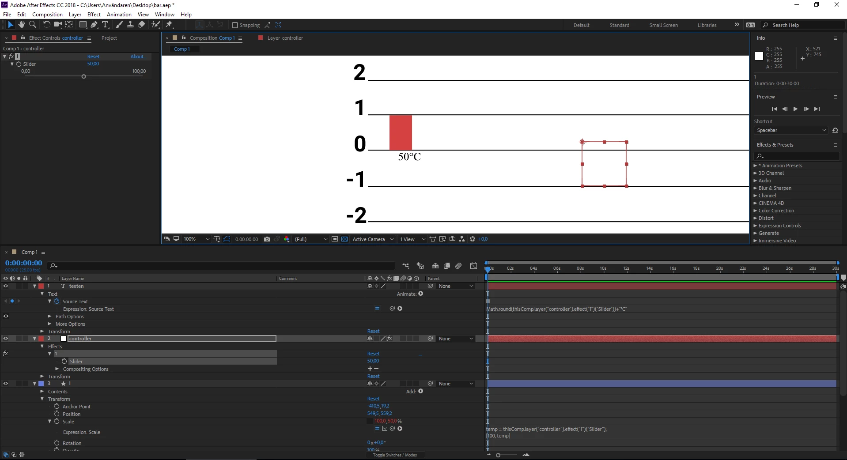The height and width of the screenshot is (460, 847).
Task: Choose the Rectangle shape tool
Action: tap(83, 25)
